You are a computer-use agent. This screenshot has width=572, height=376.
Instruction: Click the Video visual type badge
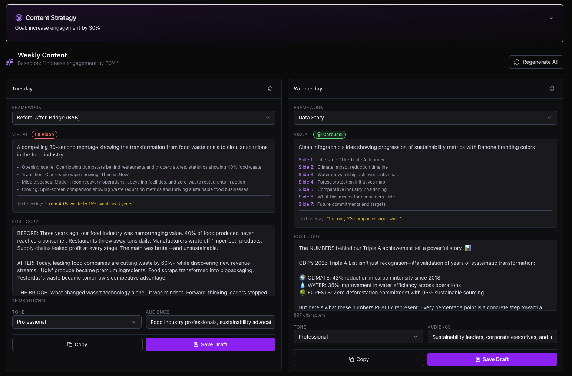click(44, 135)
